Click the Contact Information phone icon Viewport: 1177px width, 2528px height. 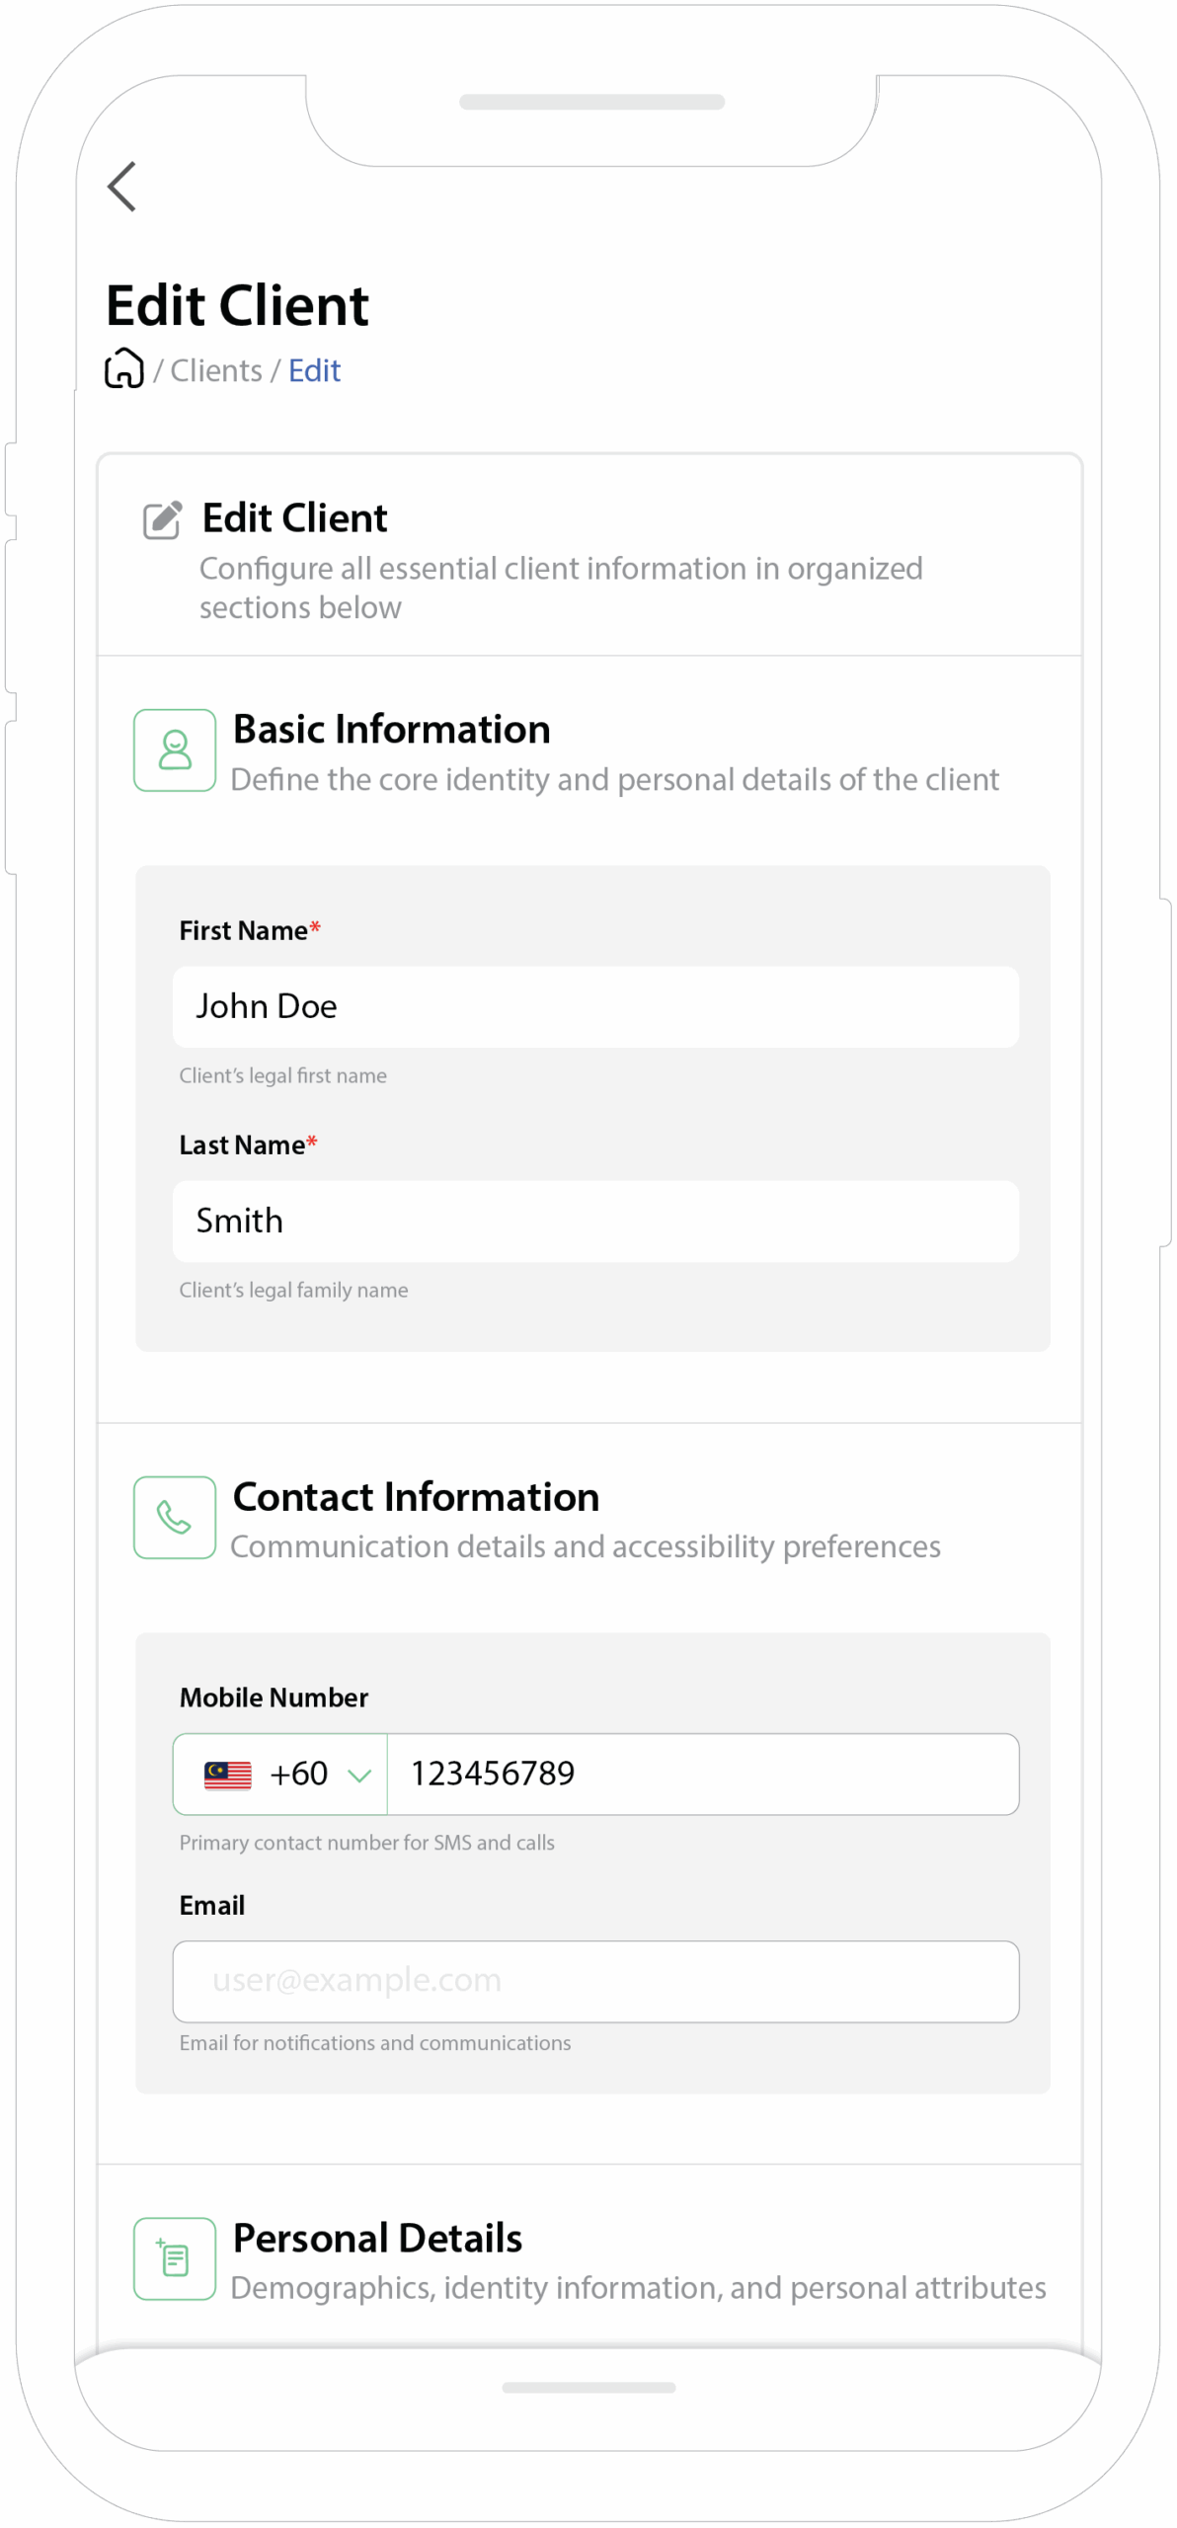click(174, 1517)
